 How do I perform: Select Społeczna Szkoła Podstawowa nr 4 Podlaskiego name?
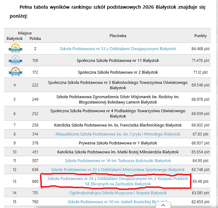point(118,113)
